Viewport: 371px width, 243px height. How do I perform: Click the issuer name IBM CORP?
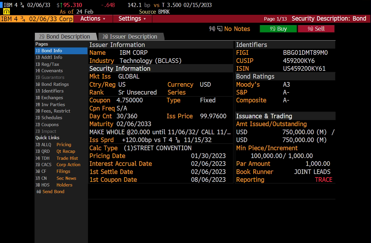click(x=133, y=53)
